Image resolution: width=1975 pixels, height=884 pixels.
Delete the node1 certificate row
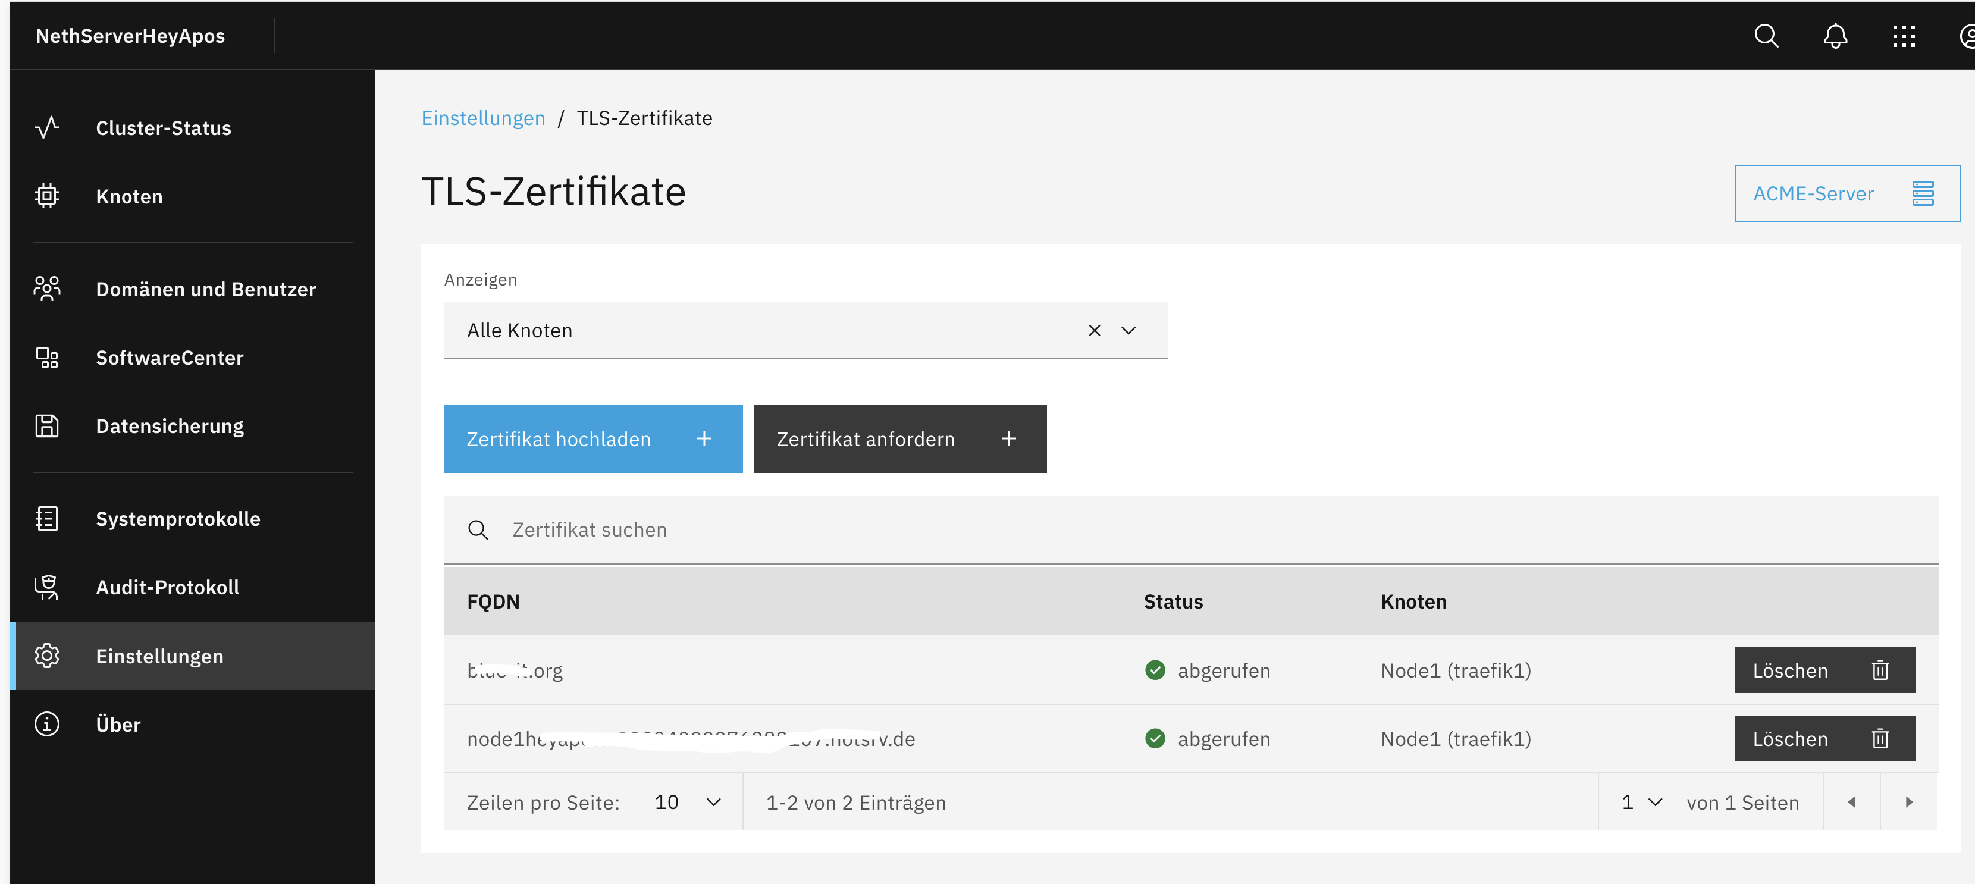coord(1823,738)
